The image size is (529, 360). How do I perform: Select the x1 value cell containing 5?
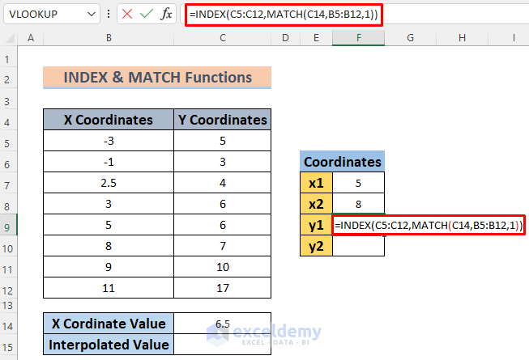pyautogui.click(x=358, y=183)
